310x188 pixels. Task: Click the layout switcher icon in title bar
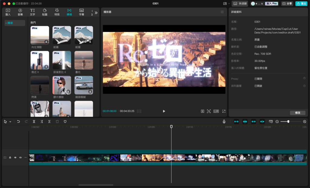(225, 4)
